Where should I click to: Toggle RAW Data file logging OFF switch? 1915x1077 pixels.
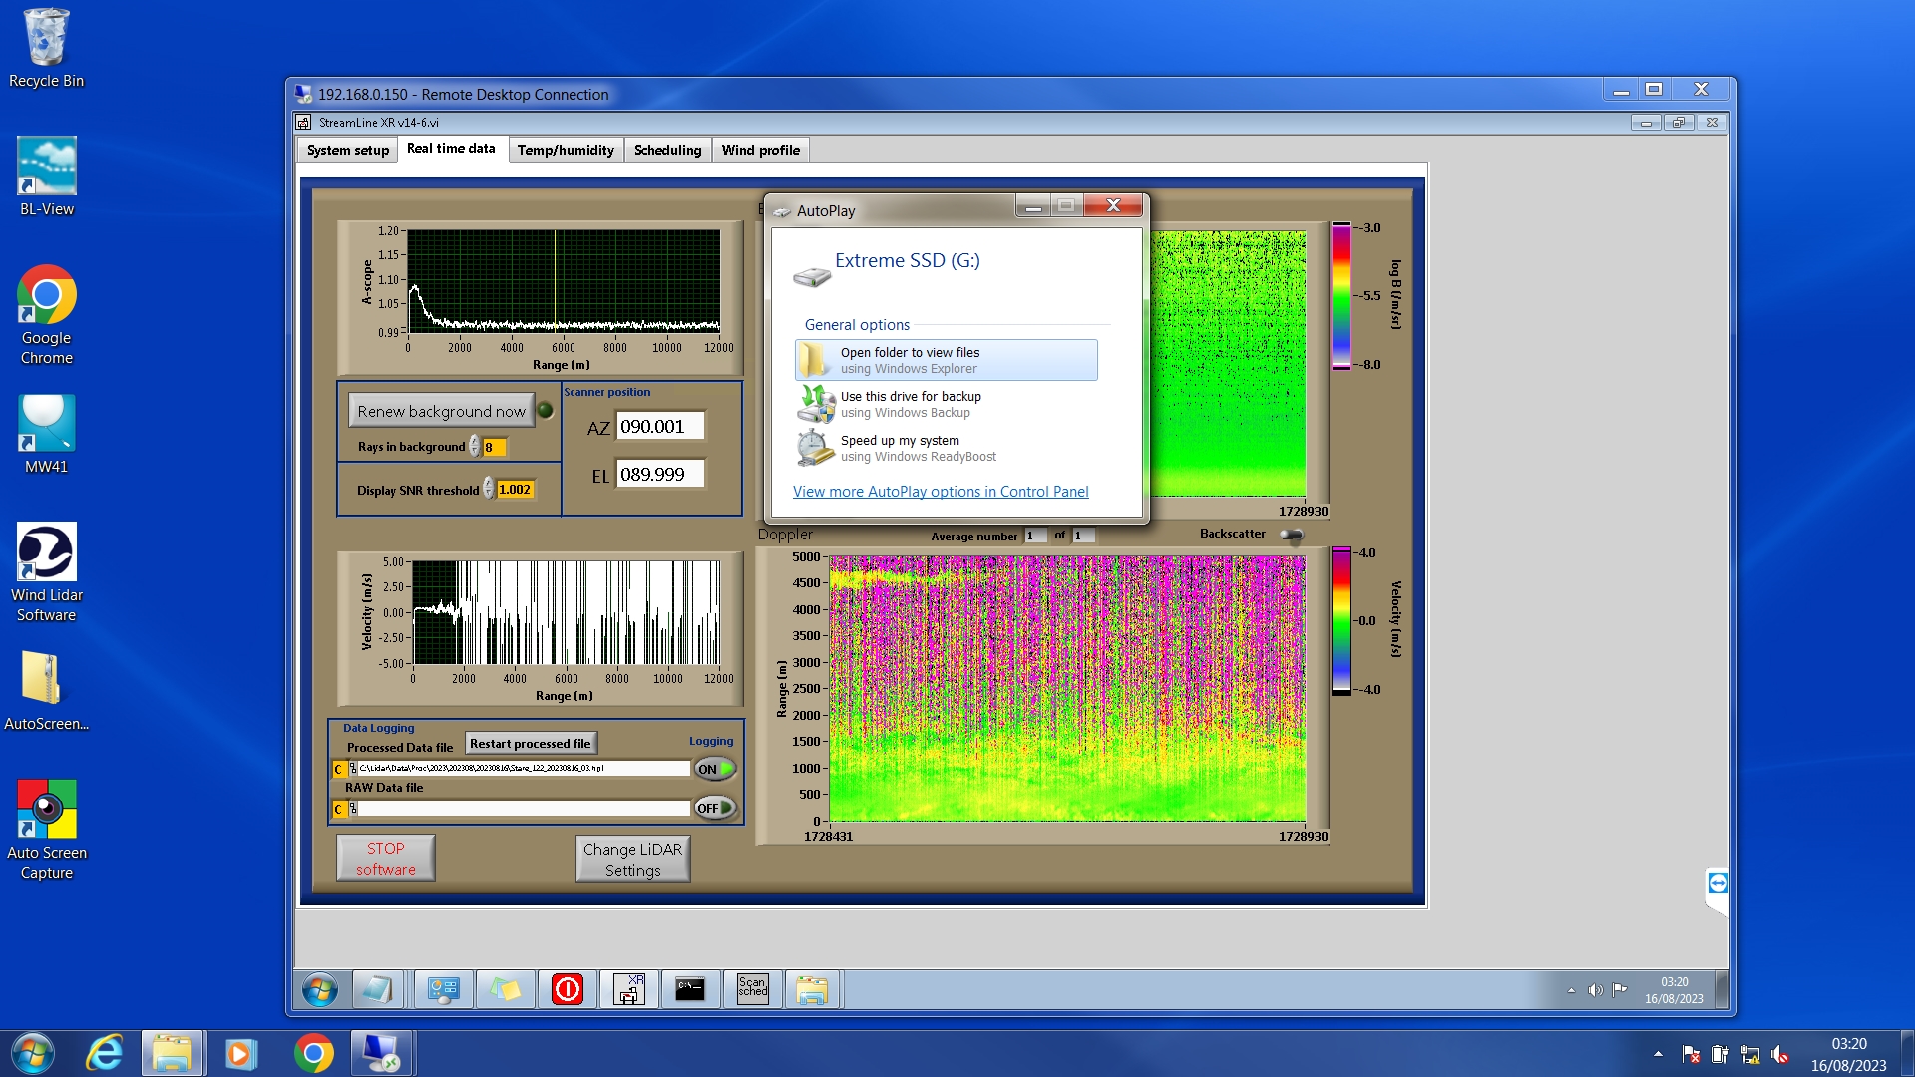click(x=715, y=808)
